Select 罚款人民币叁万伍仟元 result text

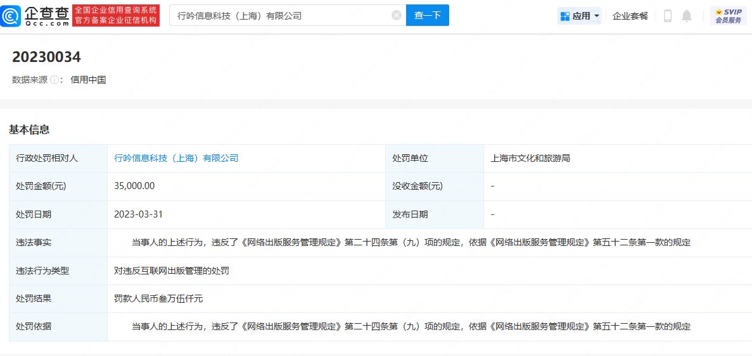[x=159, y=299]
